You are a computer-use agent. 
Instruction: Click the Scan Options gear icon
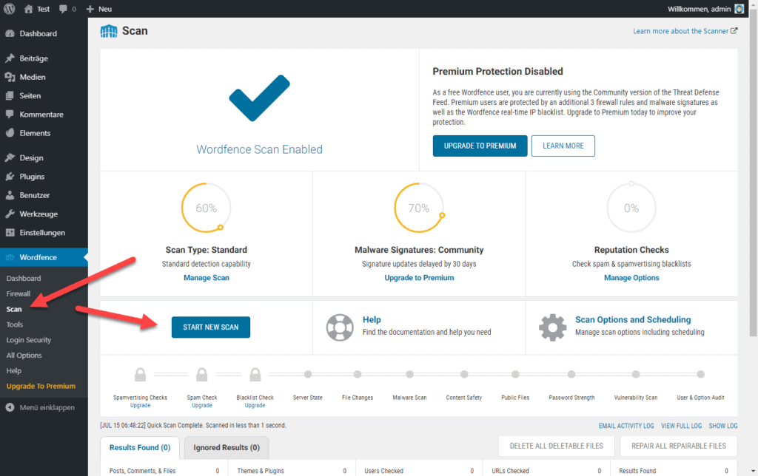(552, 327)
